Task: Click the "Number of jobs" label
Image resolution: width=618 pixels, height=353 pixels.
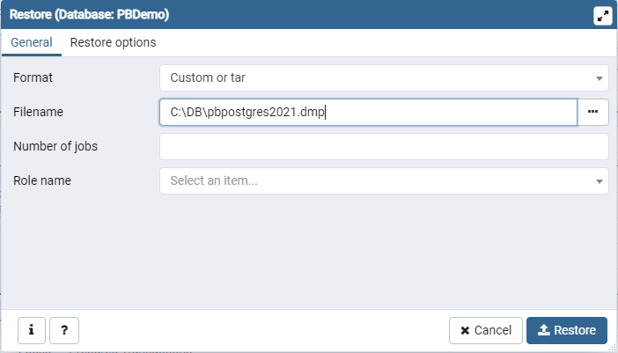Action: 55,146
